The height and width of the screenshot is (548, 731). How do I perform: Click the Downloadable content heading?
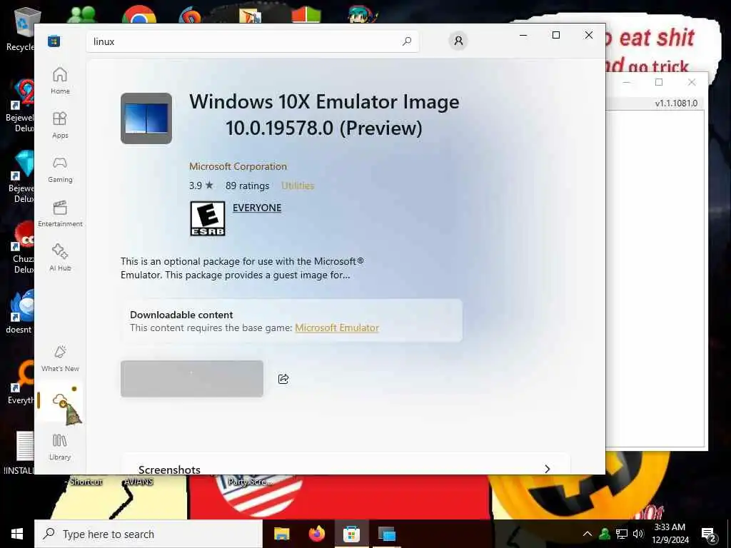[x=181, y=315]
